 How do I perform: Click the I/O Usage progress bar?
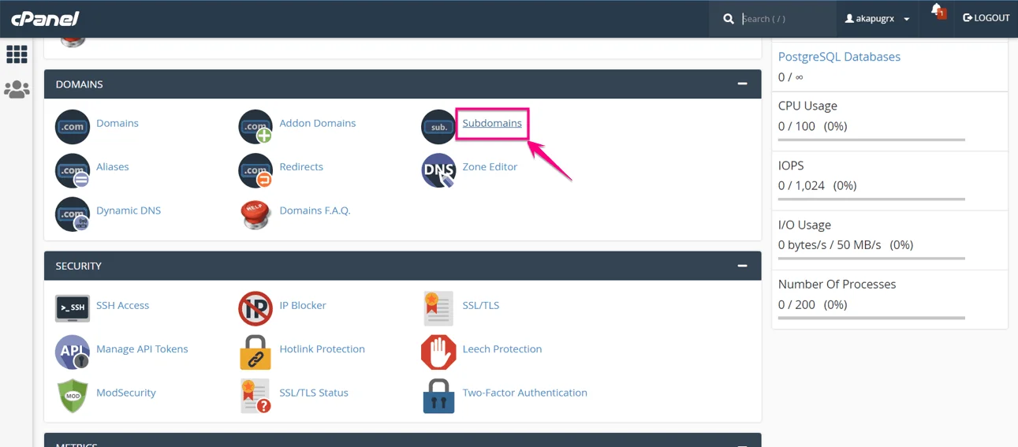tap(871, 259)
